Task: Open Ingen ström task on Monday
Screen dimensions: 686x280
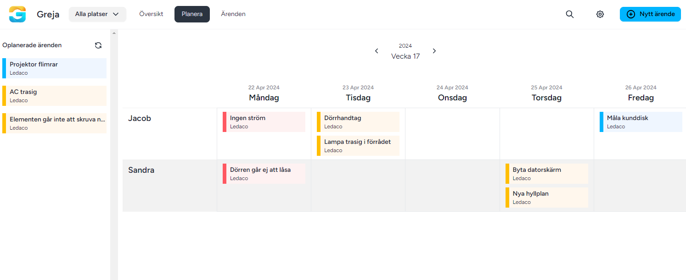Action: pos(264,122)
